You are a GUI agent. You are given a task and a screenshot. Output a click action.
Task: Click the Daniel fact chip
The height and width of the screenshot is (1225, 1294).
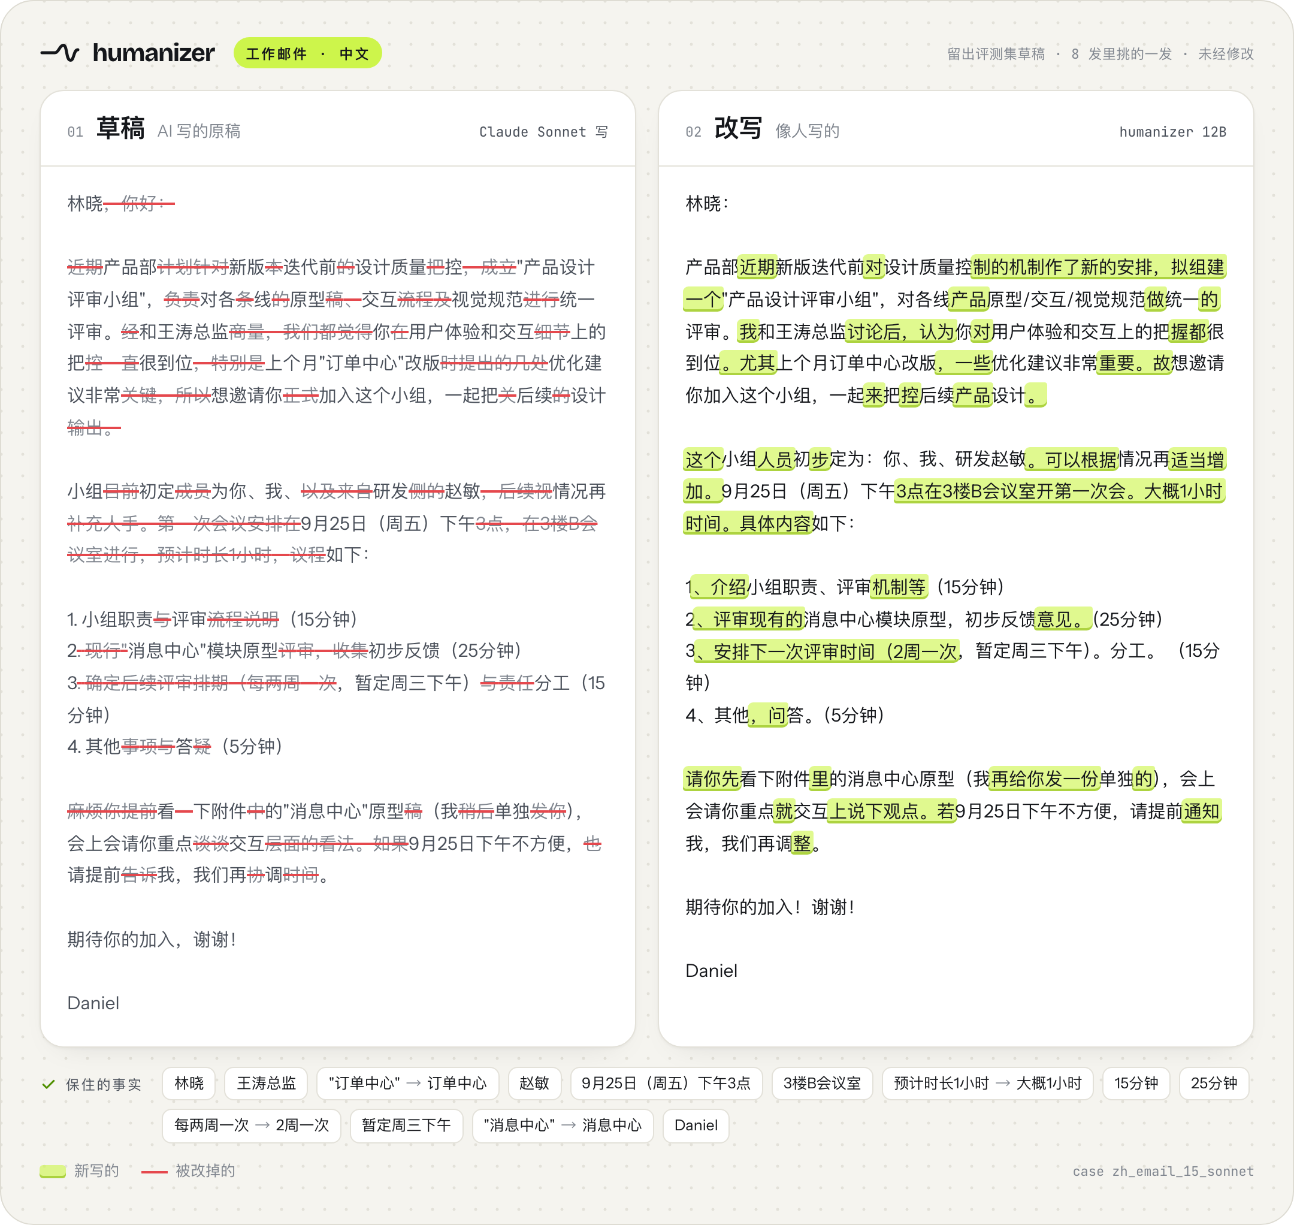pos(696,1125)
